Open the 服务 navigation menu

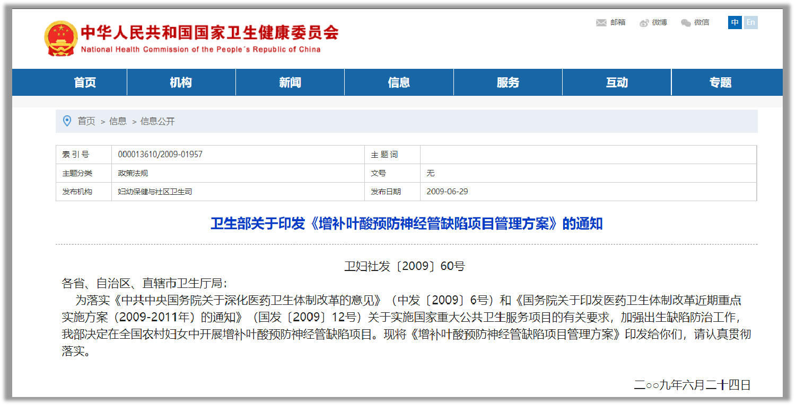pos(508,83)
